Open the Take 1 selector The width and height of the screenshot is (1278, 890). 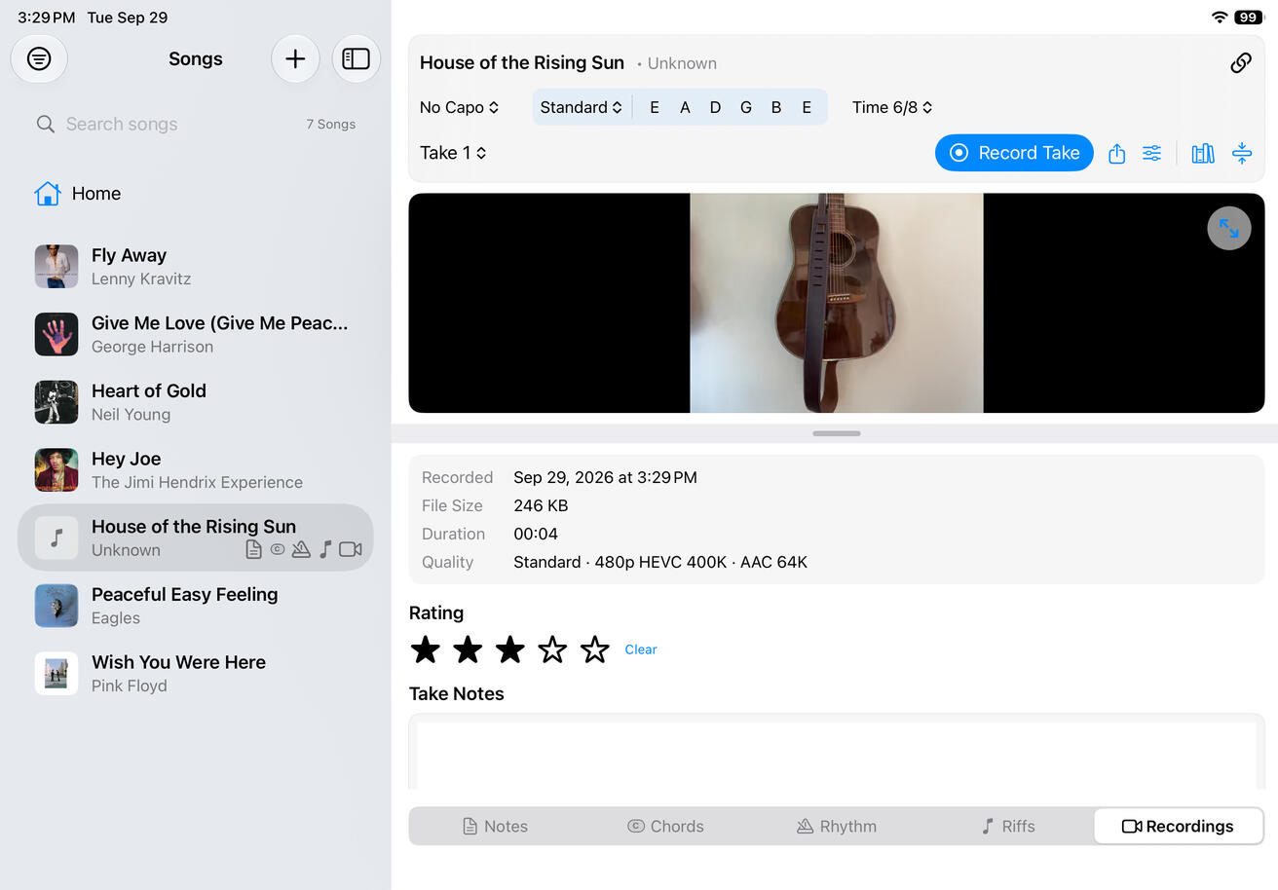[x=453, y=153]
